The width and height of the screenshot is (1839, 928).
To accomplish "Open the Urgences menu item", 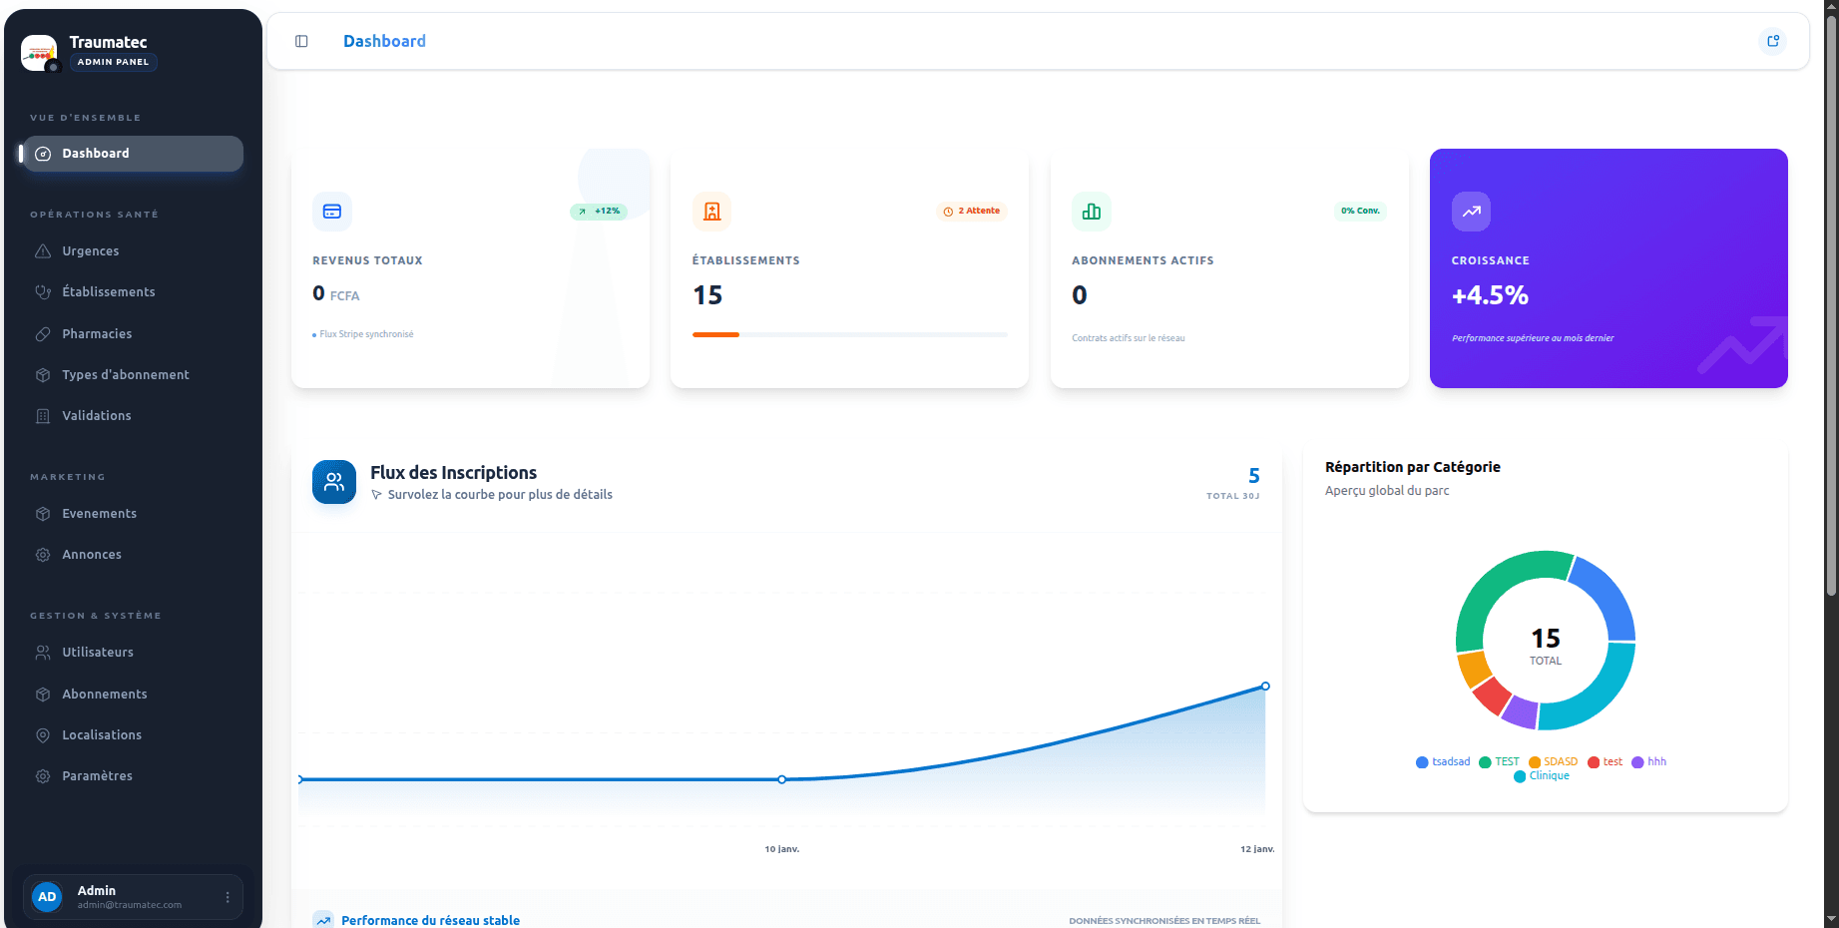I will point(91,251).
